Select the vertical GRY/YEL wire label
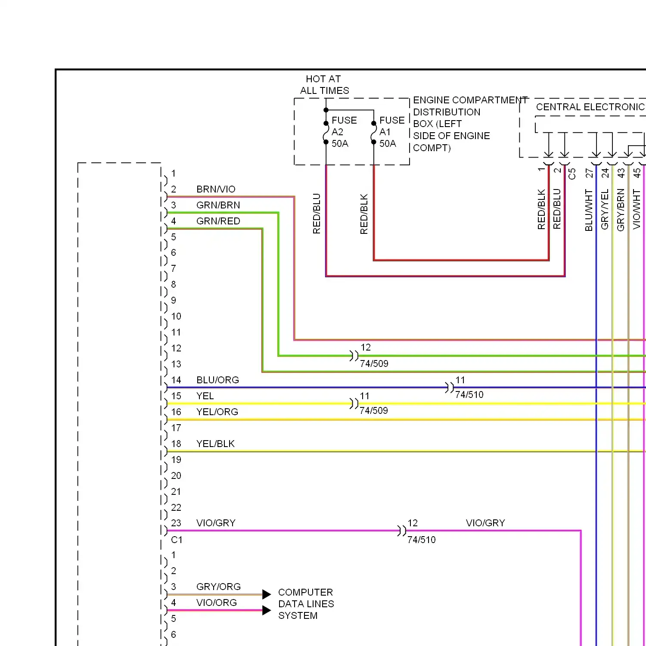The width and height of the screenshot is (646, 646). click(x=605, y=209)
